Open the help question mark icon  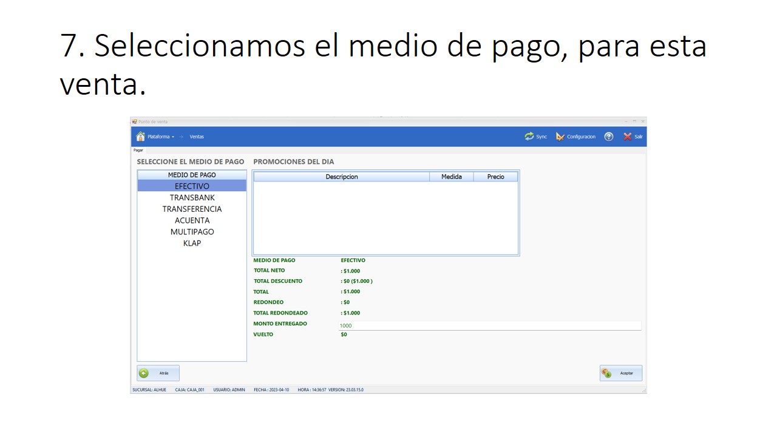pos(609,137)
